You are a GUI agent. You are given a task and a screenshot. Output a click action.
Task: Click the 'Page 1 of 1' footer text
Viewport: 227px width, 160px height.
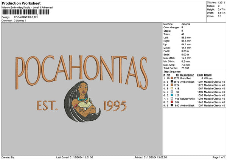tap(219, 157)
